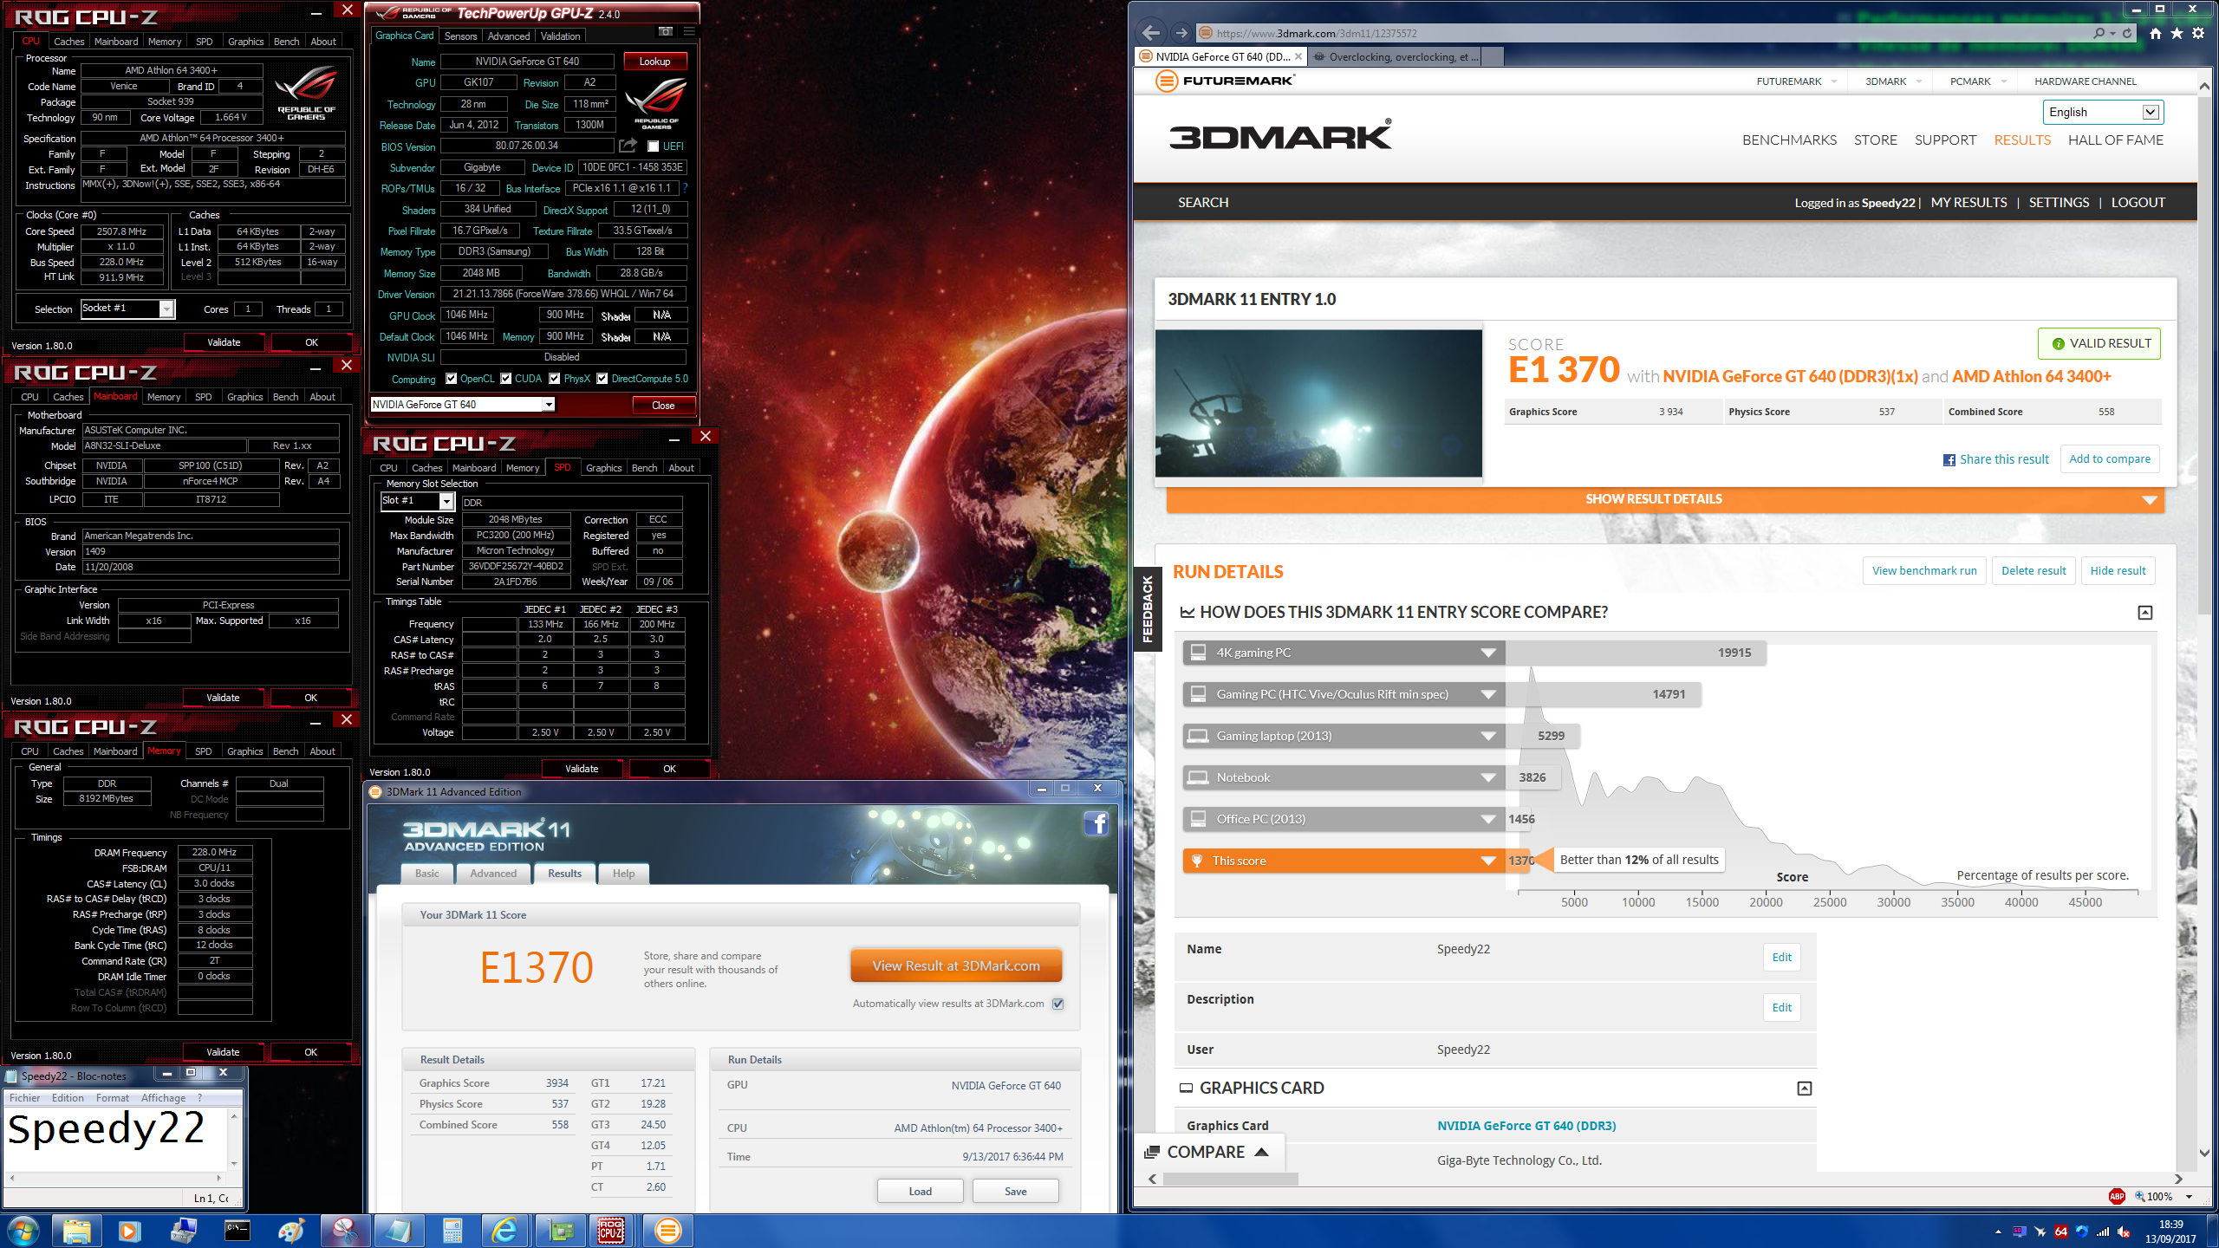Click the muted volume tray icon
Screen dimensions: 2219x1248
tap(2124, 1232)
